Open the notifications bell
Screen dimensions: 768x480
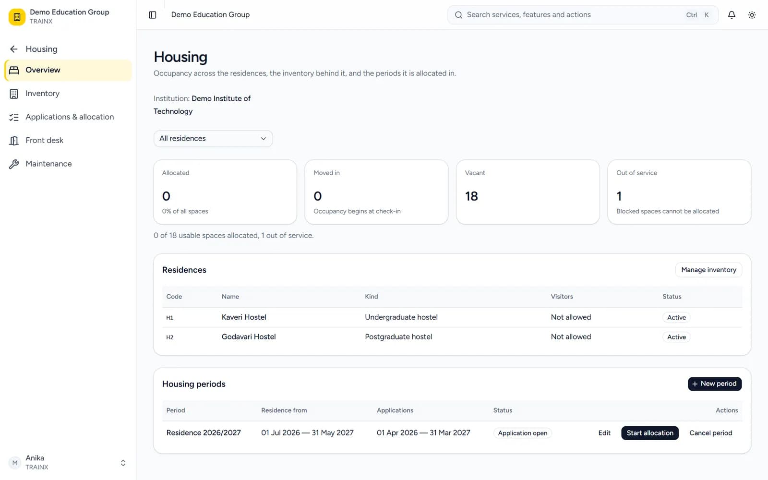pos(732,15)
